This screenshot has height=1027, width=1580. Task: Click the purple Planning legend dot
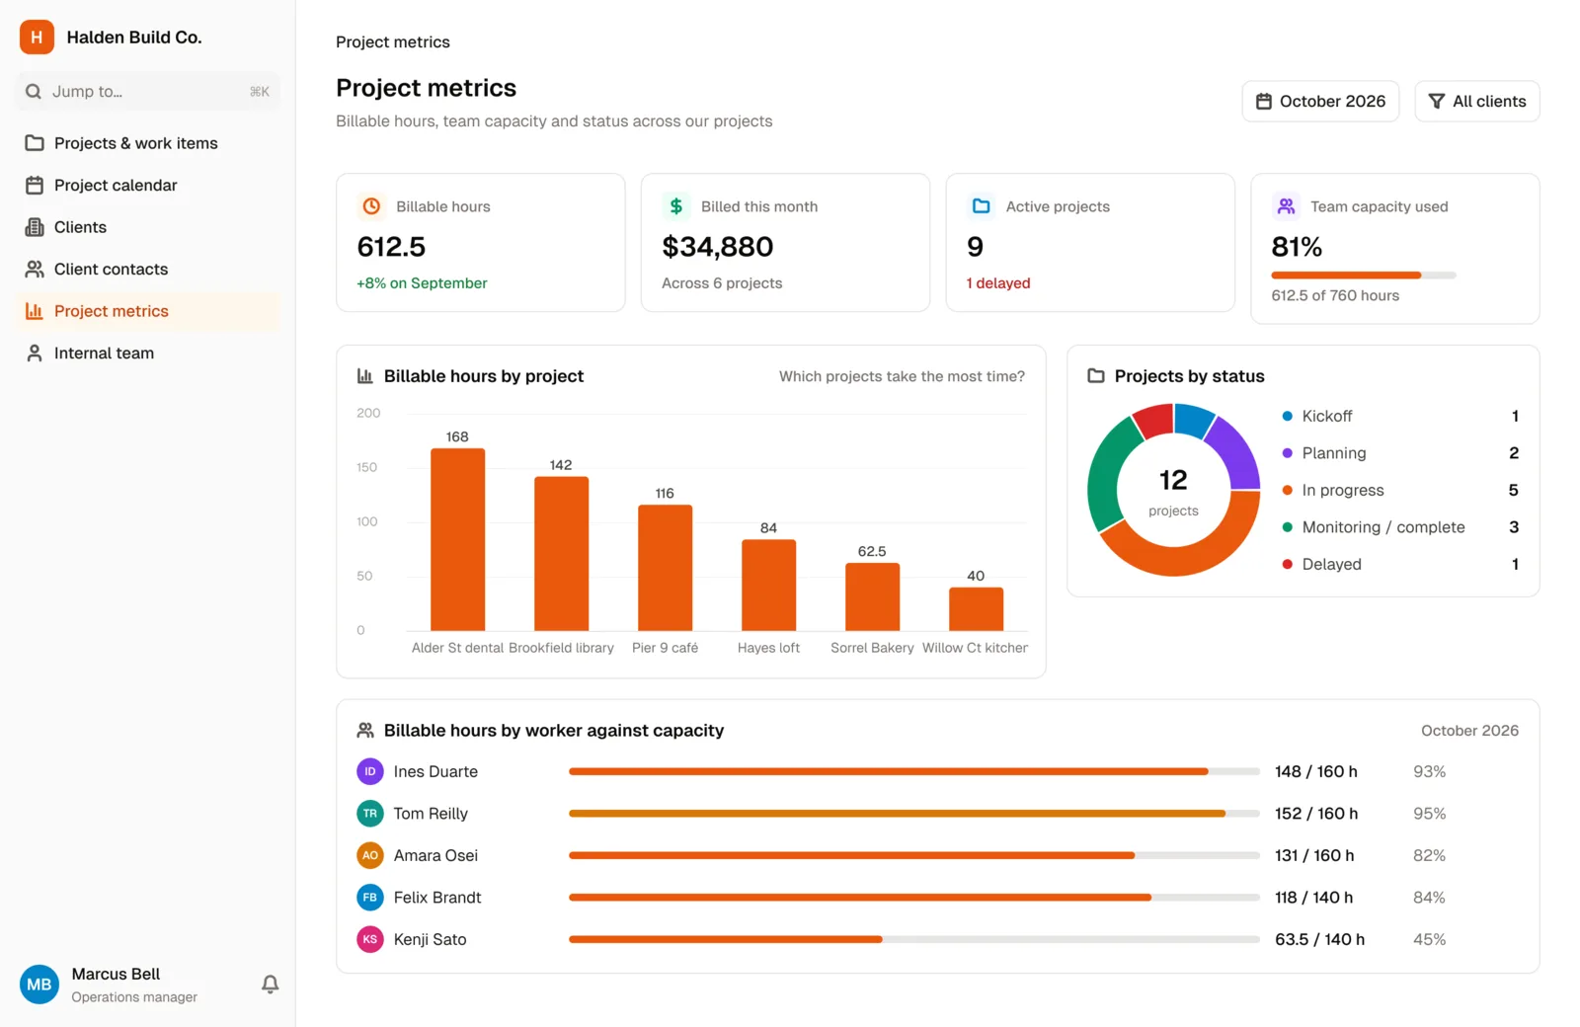click(x=1287, y=453)
